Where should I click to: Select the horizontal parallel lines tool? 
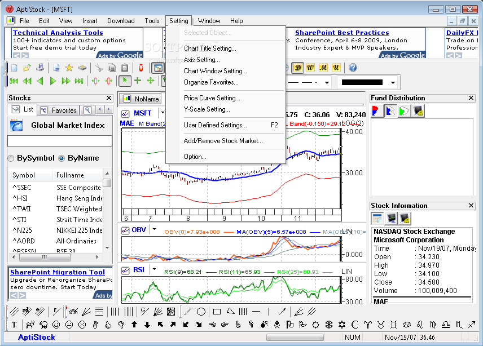[x=99, y=312]
